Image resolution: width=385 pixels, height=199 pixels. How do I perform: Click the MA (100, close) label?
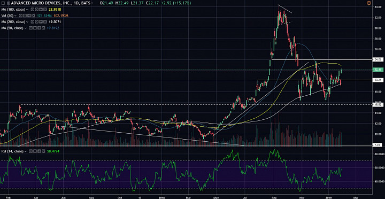tap(13, 9)
